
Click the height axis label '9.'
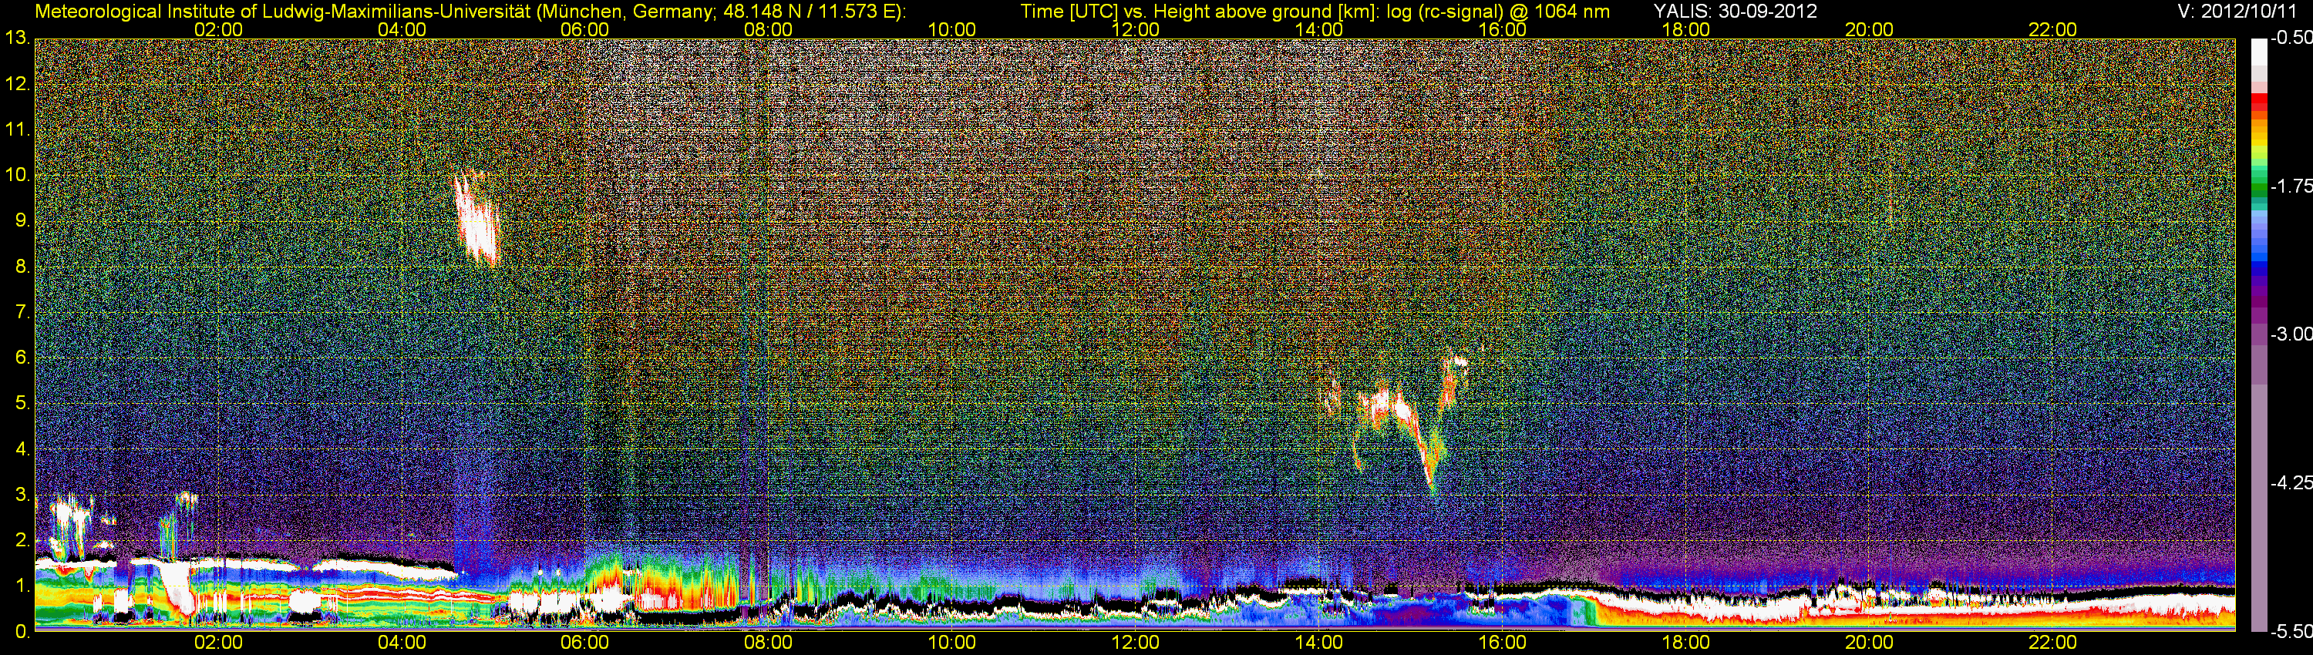coord(22,220)
